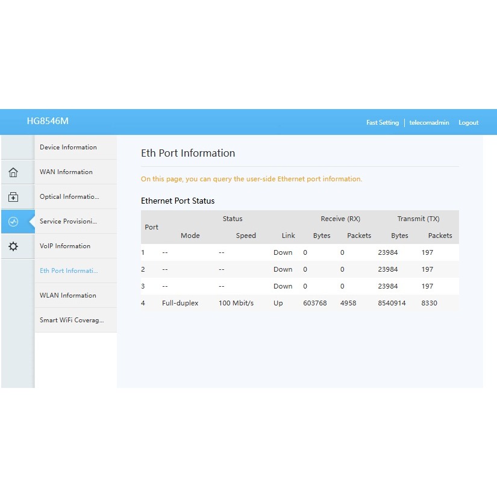Select the Optical Information menu item

(x=69, y=196)
